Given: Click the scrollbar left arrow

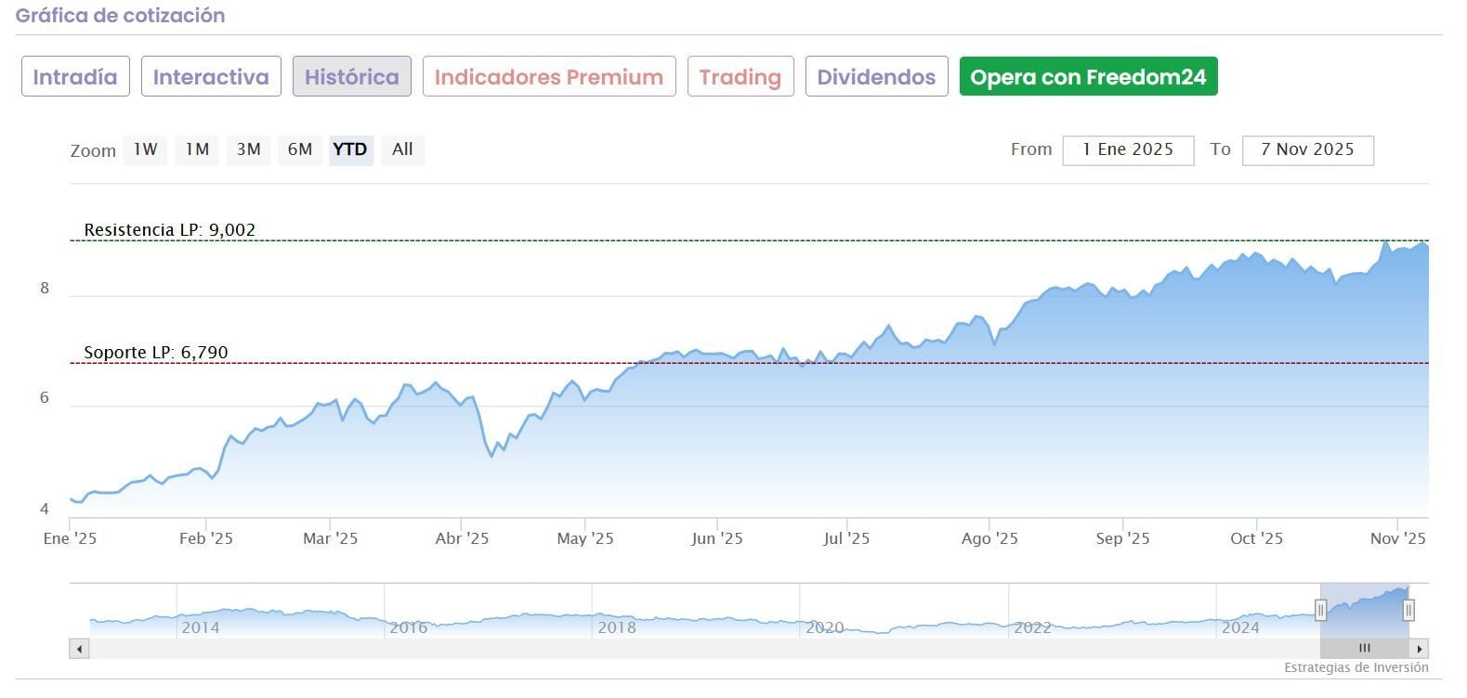Looking at the screenshot, I should [x=79, y=649].
